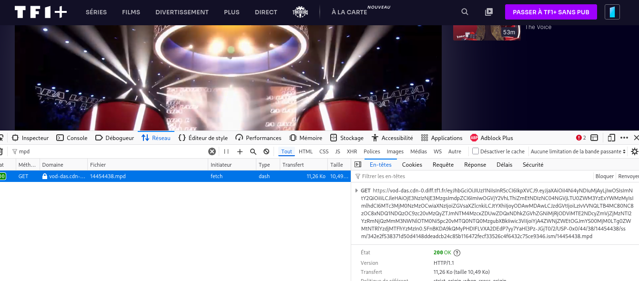
Task: Sort by Domaine column header
Action: click(x=63, y=165)
